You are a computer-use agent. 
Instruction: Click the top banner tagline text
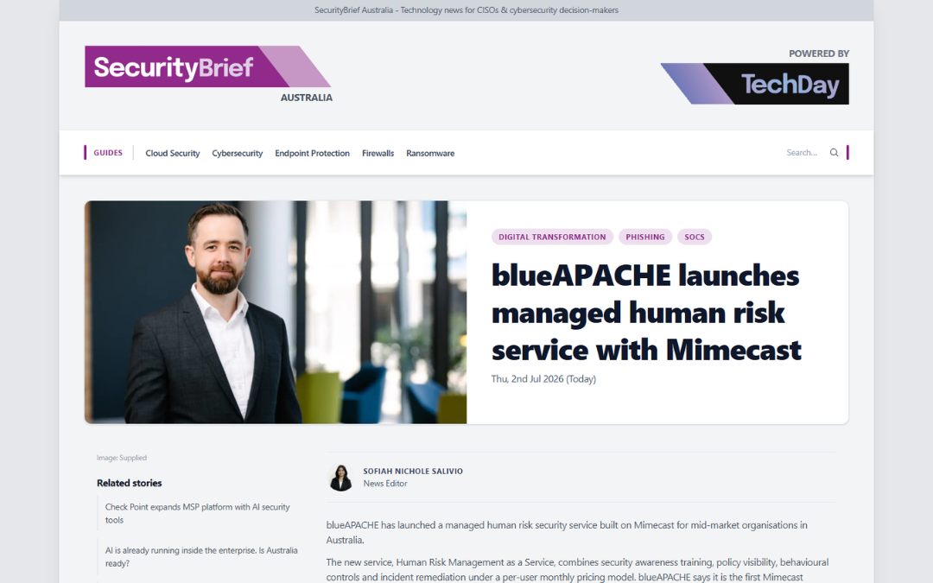tap(466, 10)
